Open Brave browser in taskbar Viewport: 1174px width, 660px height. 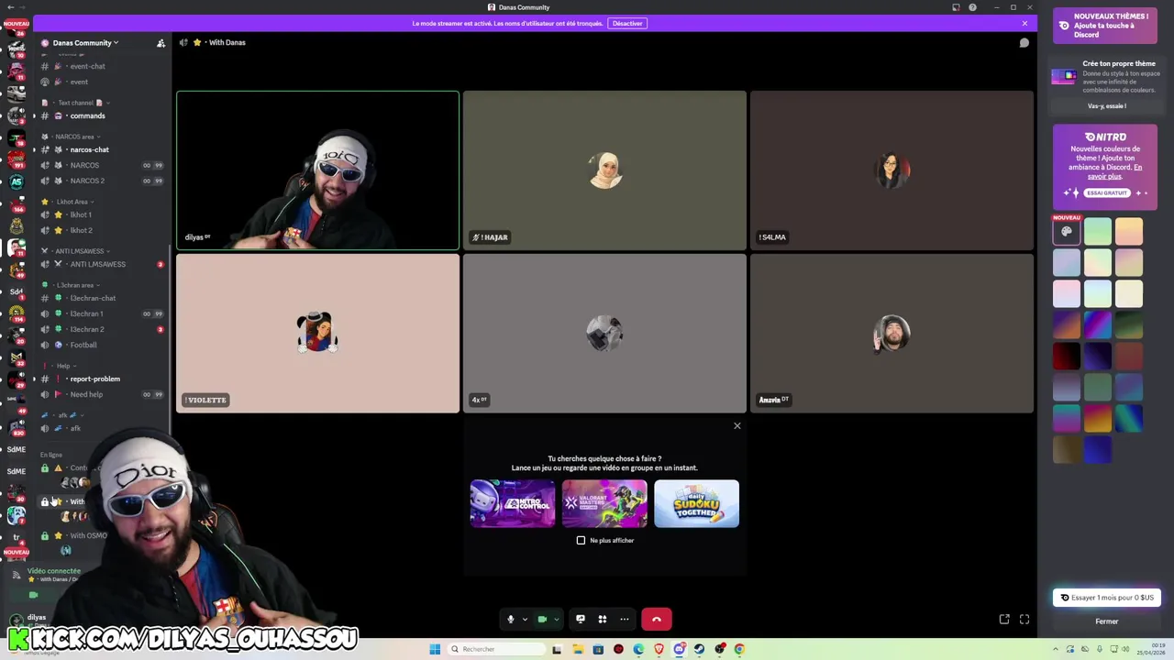659,649
